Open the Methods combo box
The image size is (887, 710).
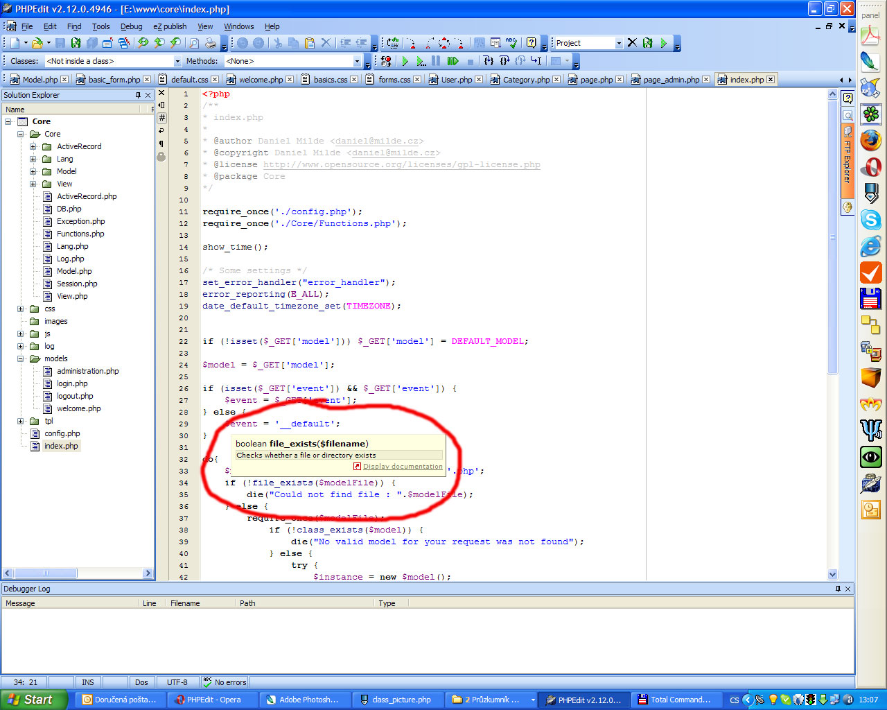click(x=293, y=61)
